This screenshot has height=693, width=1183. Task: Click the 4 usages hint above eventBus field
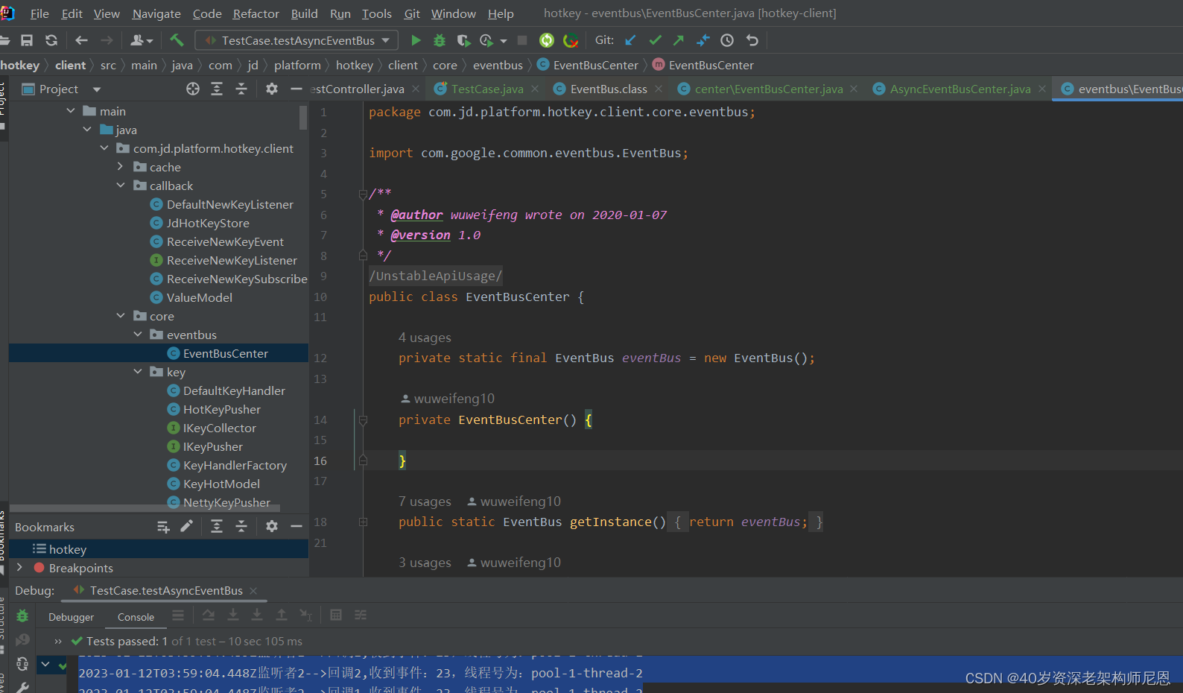[x=425, y=338]
